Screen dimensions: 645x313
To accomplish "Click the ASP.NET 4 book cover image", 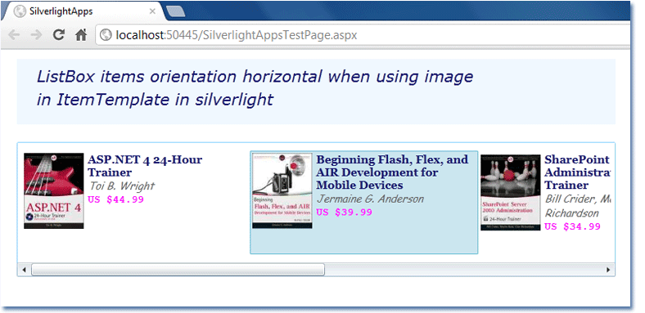I will click(54, 191).
